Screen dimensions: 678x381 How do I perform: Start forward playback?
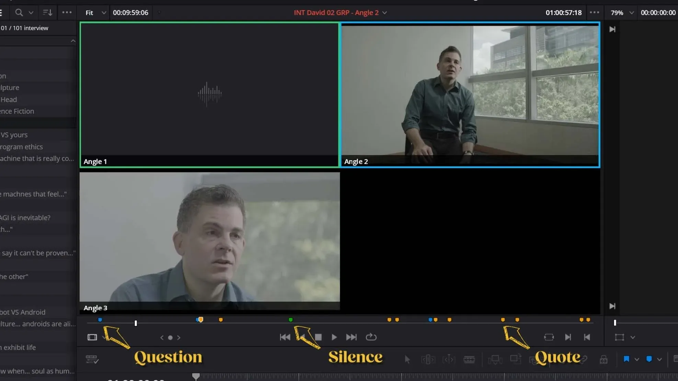334,337
